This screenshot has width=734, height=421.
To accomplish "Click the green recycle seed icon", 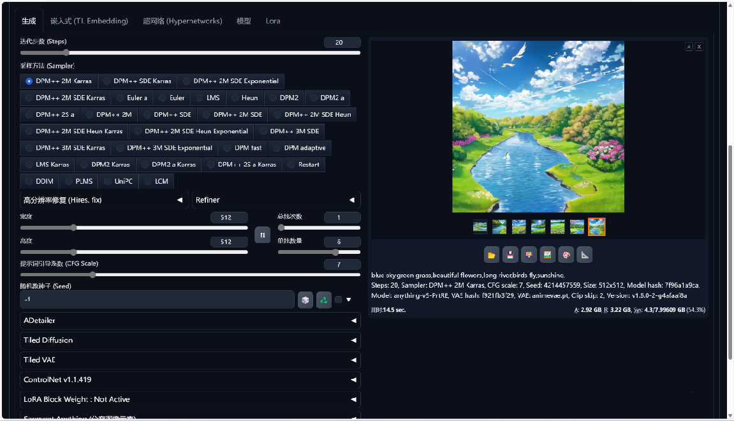I will [x=324, y=300].
